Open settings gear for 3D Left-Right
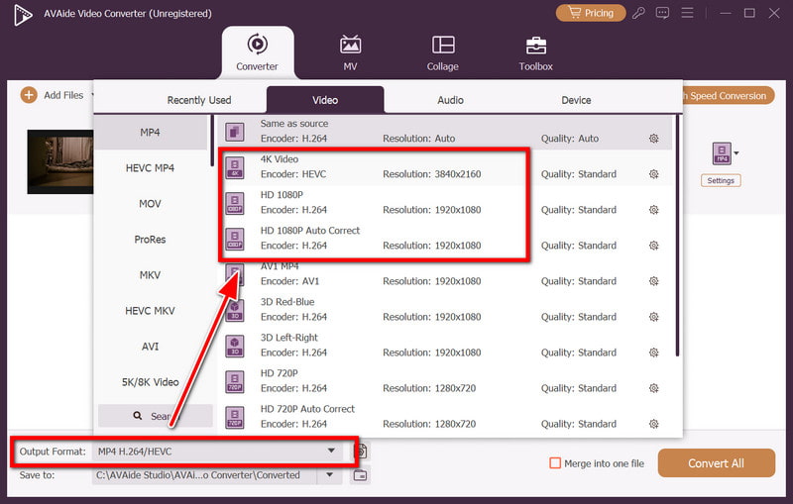 point(654,353)
